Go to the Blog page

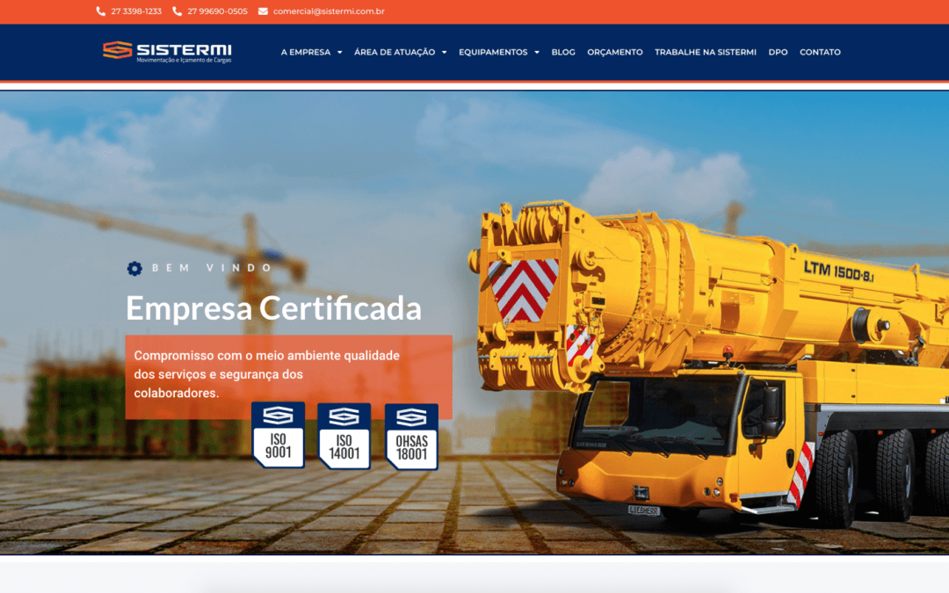563,52
